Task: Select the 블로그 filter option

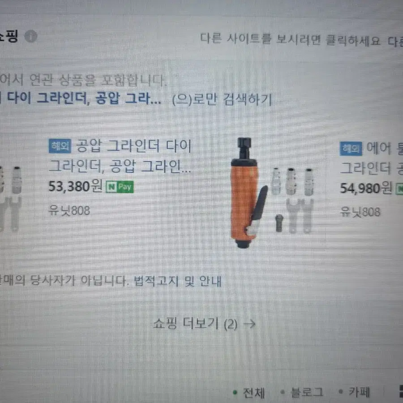Action: tap(302, 392)
